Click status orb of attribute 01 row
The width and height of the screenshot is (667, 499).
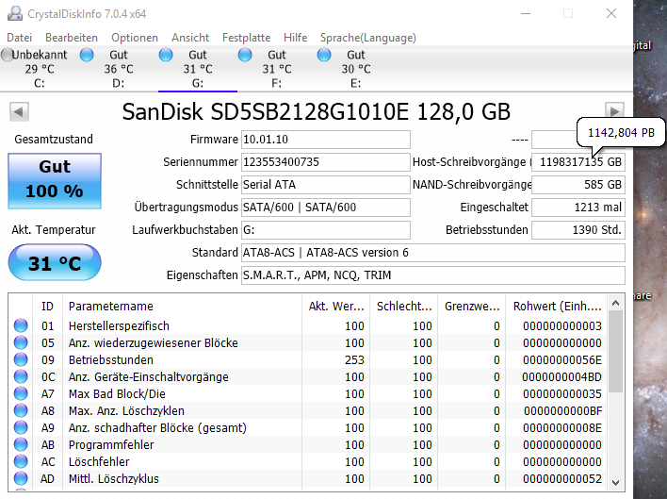click(21, 325)
